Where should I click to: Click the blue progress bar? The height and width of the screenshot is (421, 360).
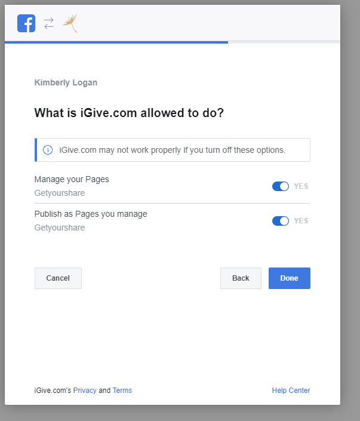click(x=116, y=42)
